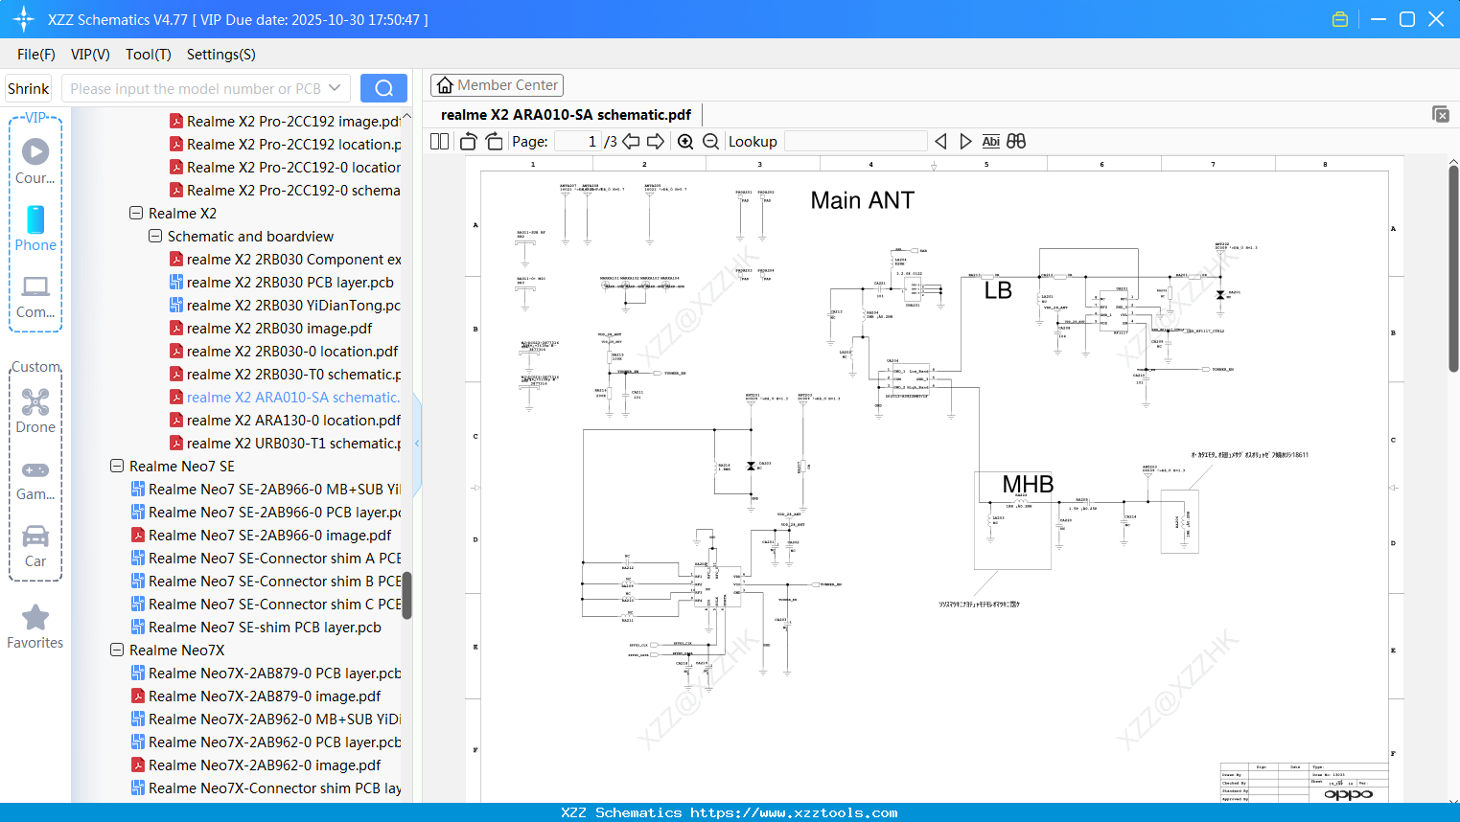Click the blue search button
The height and width of the screenshot is (822, 1460).
click(x=383, y=88)
